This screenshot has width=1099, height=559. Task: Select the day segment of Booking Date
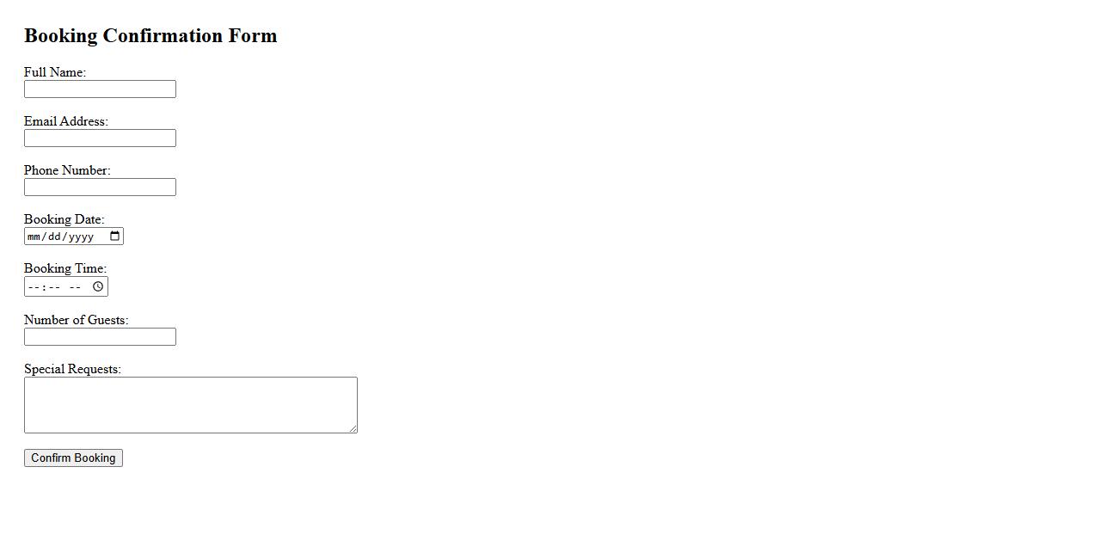pos(55,236)
